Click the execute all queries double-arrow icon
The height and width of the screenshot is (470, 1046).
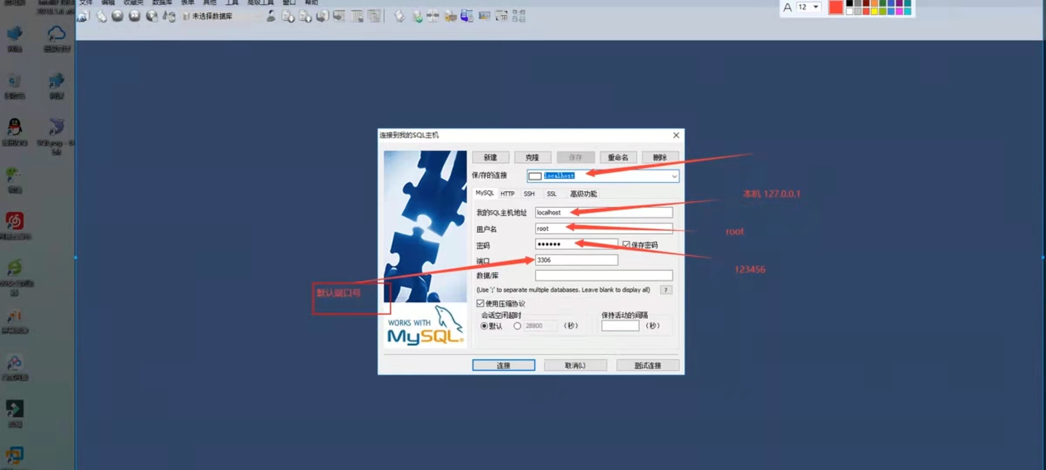[135, 16]
